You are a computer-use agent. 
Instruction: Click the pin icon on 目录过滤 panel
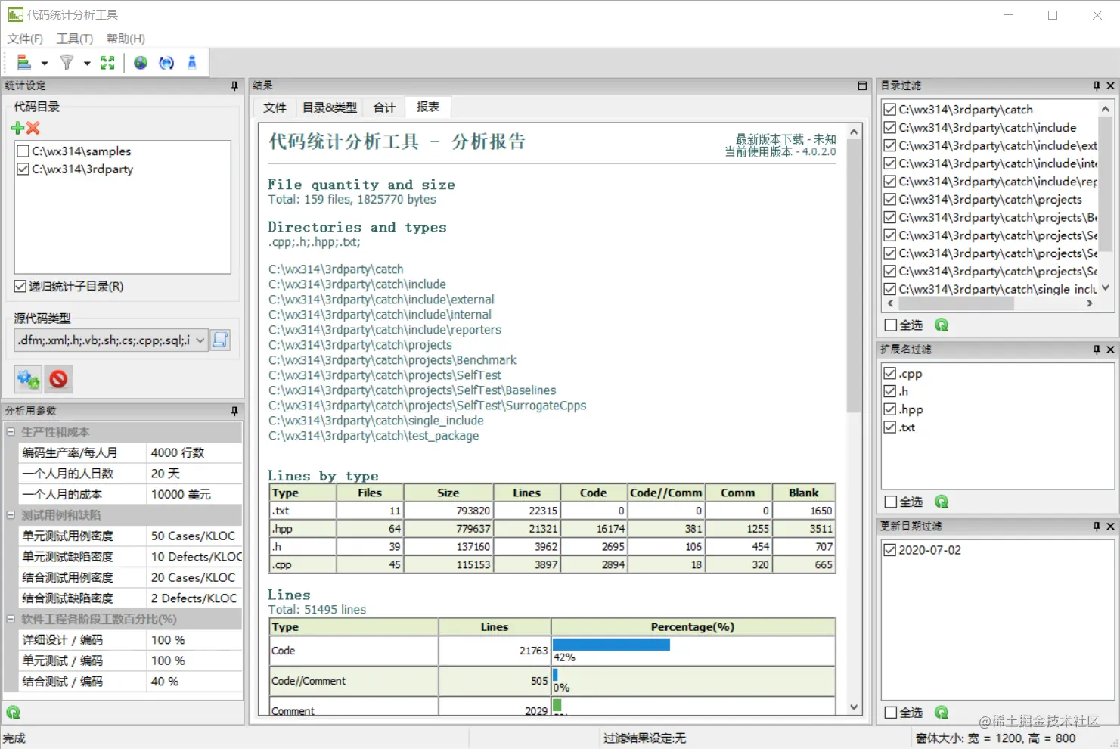point(1097,86)
